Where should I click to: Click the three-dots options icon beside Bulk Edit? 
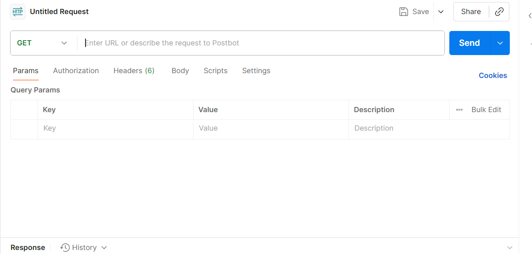[459, 110]
